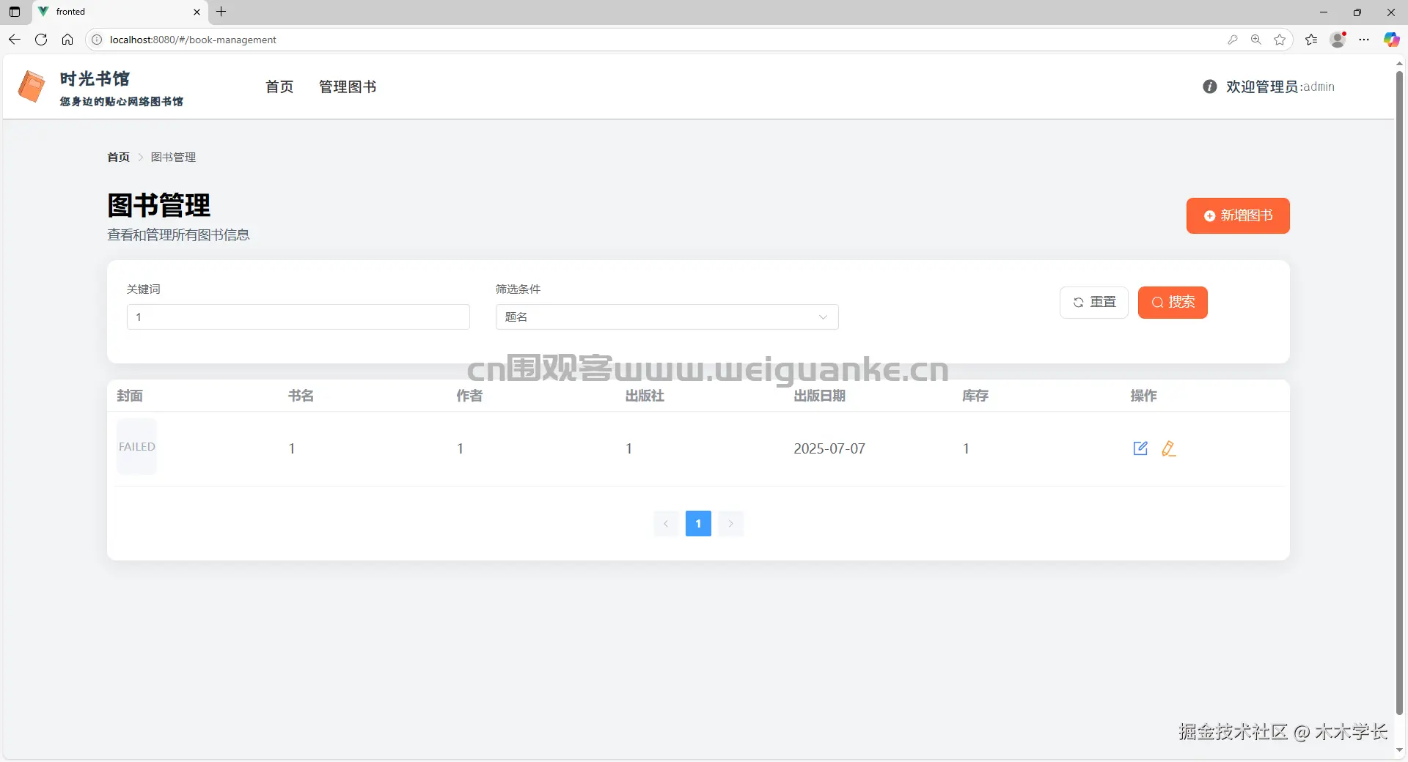
Task: Refresh the page with the reload icon
Action: 41,40
